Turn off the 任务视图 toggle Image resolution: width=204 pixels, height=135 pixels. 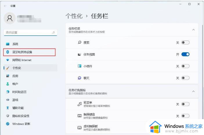(x=185, y=54)
